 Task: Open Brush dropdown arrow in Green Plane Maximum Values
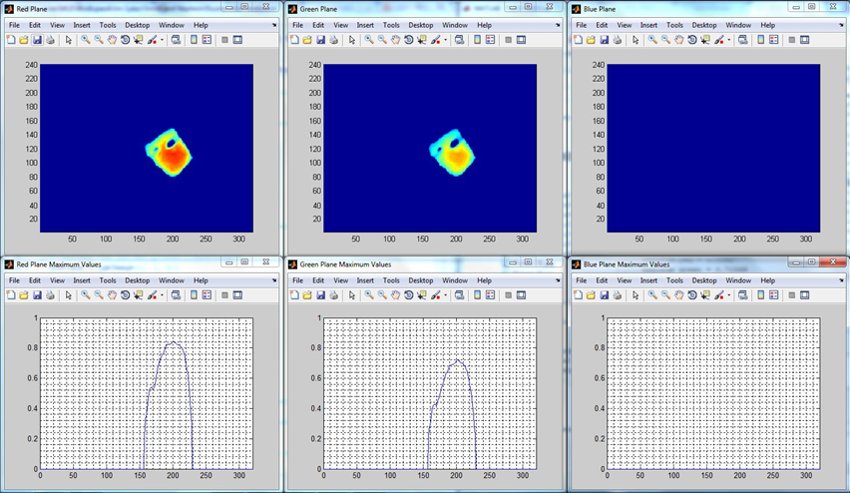445,295
